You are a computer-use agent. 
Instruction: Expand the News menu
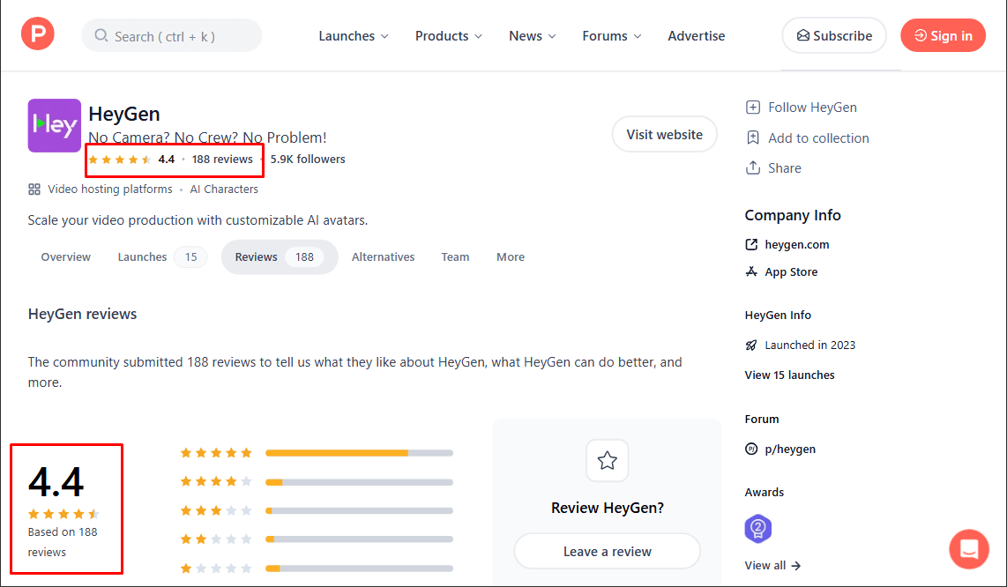pyautogui.click(x=533, y=36)
